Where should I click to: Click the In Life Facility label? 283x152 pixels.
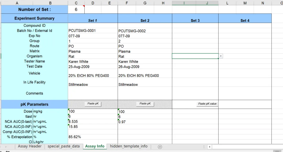pyautogui.click(x=35, y=82)
